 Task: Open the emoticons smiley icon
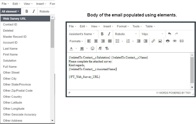pos(93,49)
